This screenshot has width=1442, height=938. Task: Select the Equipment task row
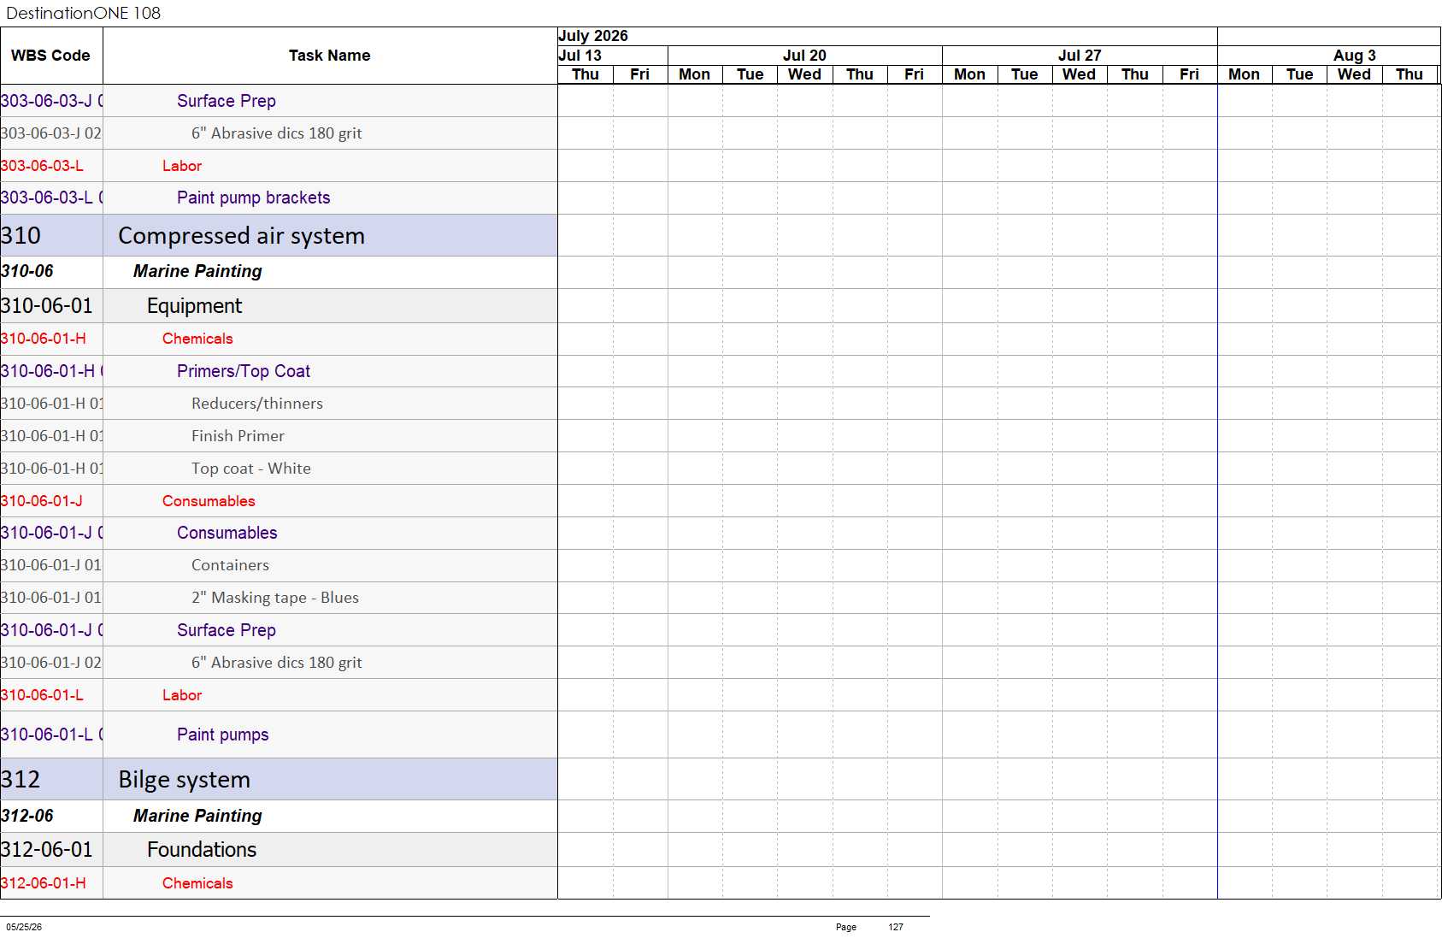279,305
